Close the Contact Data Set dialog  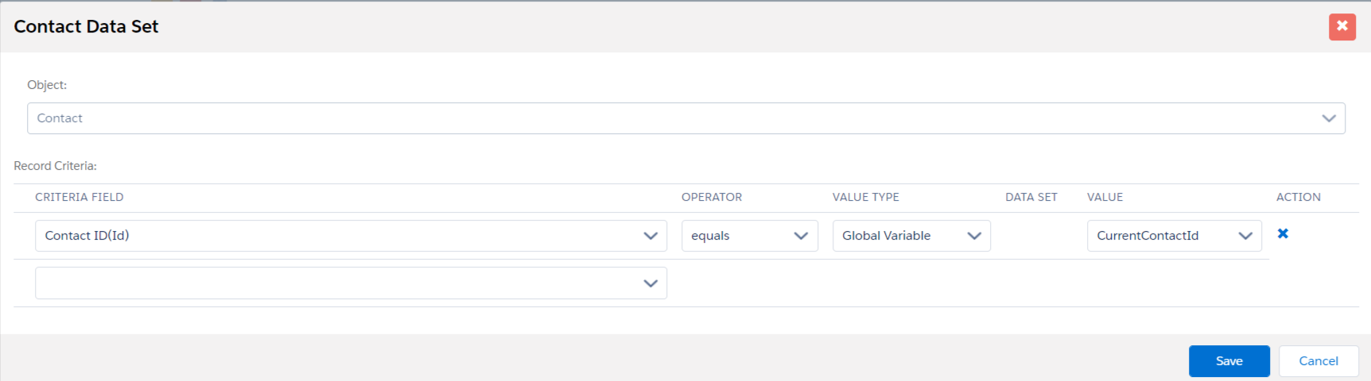1342,26
